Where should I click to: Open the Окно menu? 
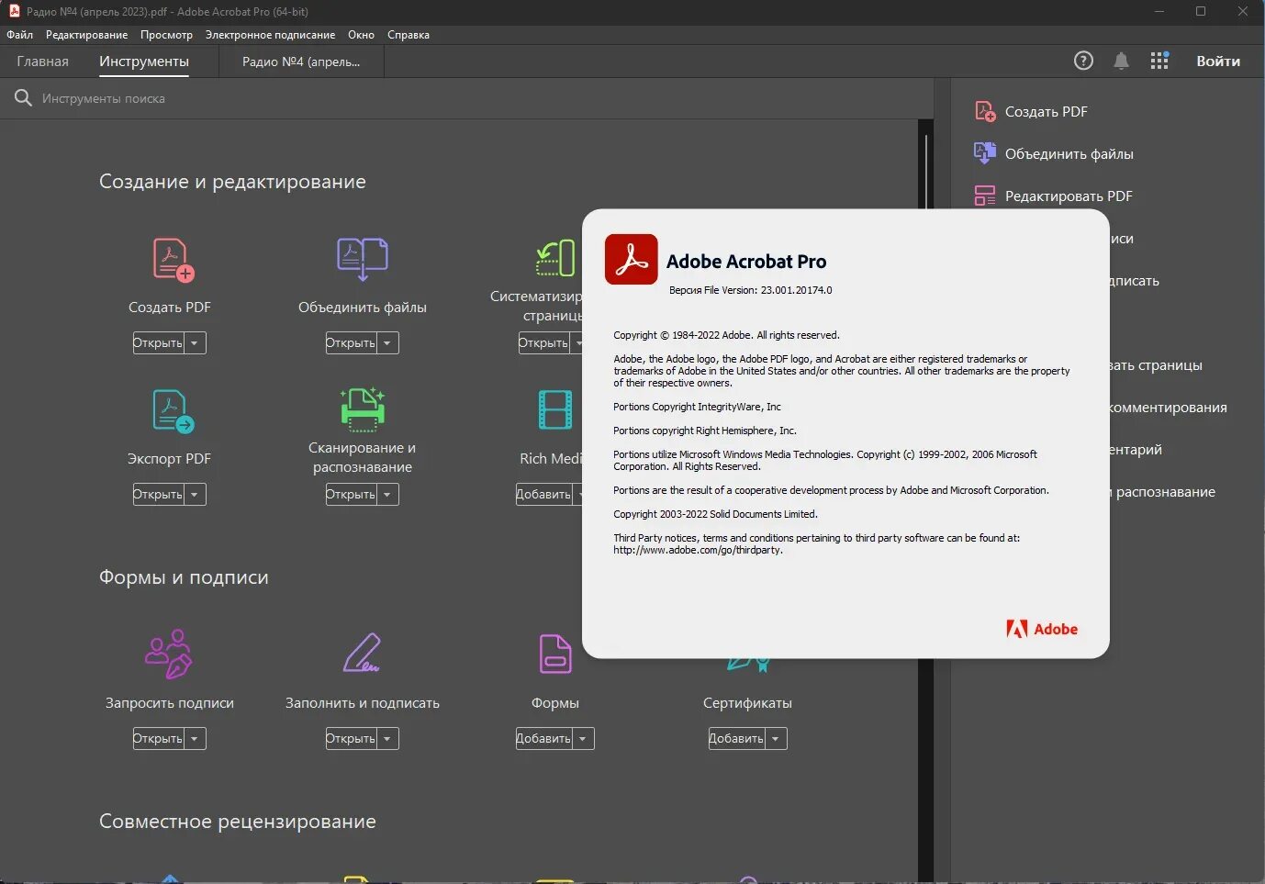coord(361,35)
